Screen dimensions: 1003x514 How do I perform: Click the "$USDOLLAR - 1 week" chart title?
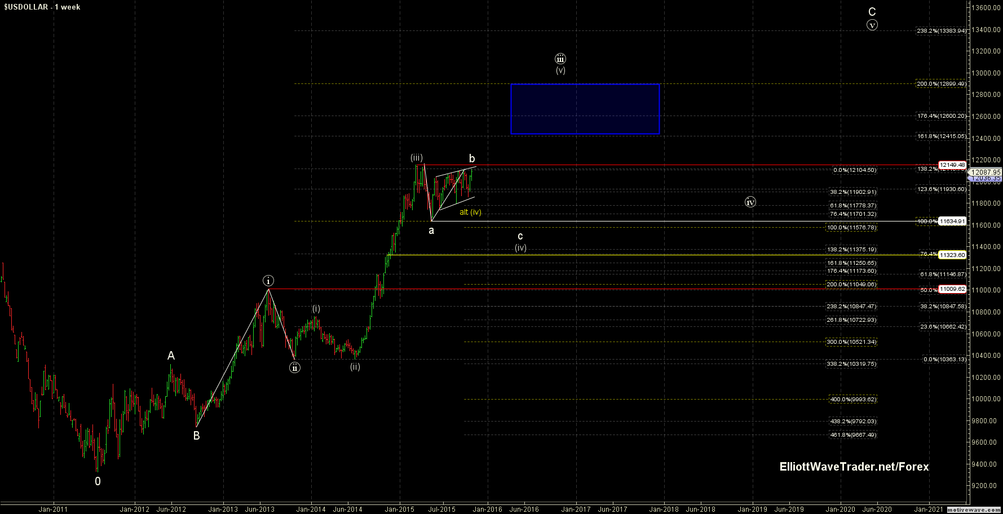tap(42, 7)
